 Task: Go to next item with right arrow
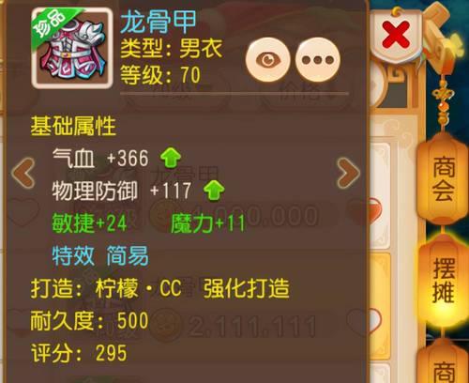[x=348, y=173]
